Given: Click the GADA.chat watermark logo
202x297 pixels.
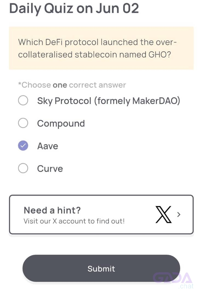Looking at the screenshot, I should coord(173,280).
